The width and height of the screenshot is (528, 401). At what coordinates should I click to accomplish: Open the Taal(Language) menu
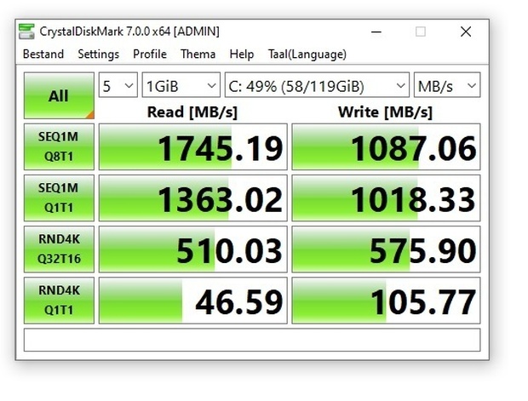pos(307,54)
